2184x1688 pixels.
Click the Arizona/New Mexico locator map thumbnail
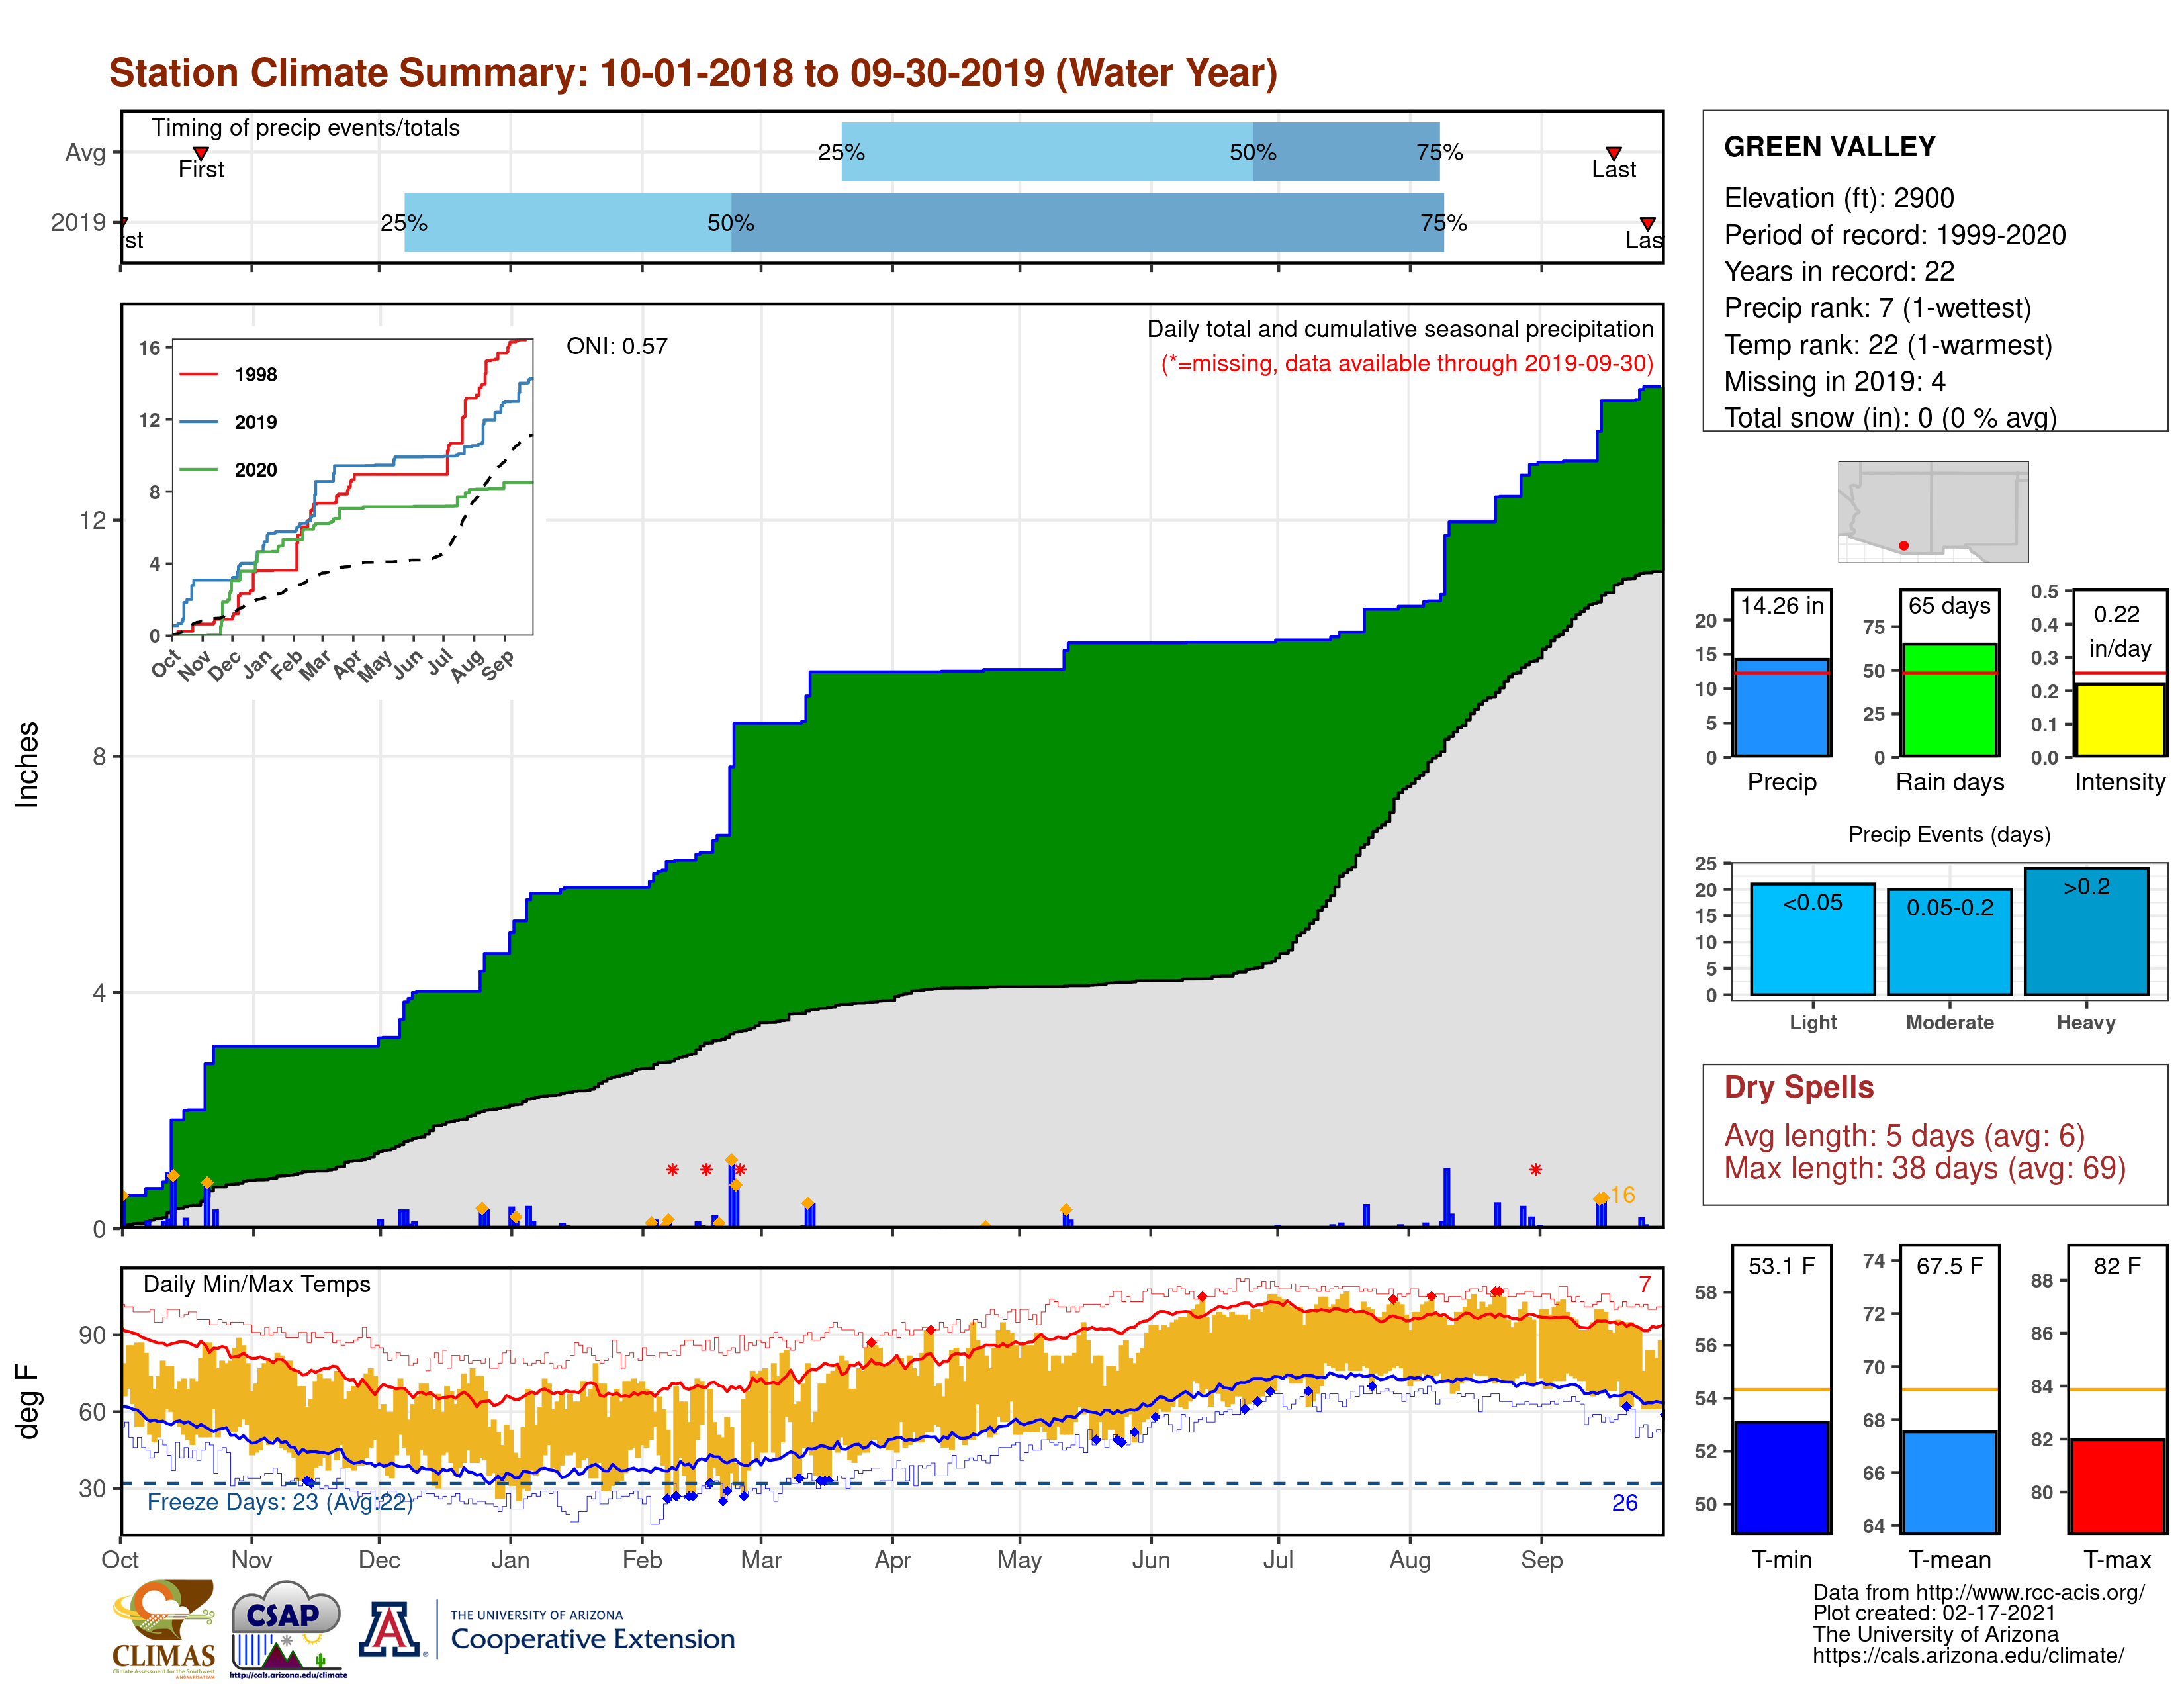1933,511
